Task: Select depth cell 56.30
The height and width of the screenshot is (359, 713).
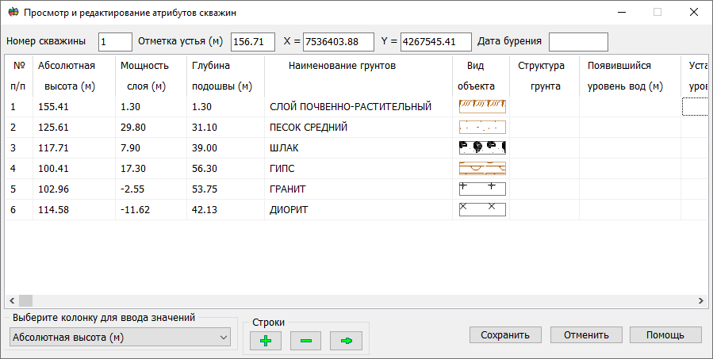Action: tap(225, 169)
